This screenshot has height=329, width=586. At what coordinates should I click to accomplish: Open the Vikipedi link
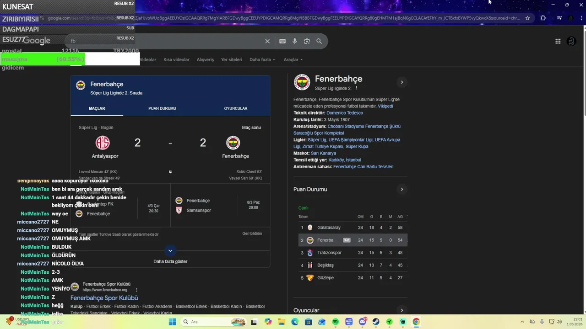click(x=385, y=106)
